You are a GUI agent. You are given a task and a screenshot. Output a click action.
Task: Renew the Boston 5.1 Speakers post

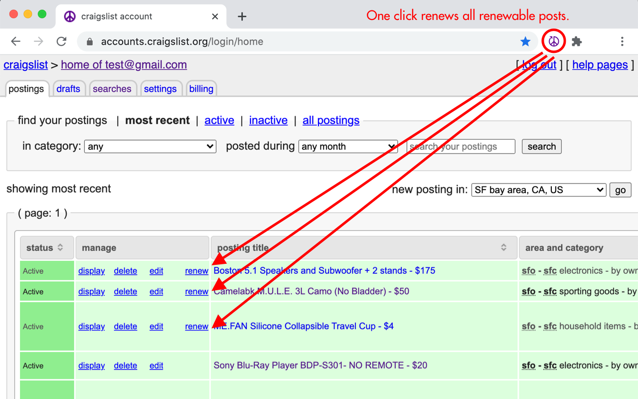pos(196,271)
